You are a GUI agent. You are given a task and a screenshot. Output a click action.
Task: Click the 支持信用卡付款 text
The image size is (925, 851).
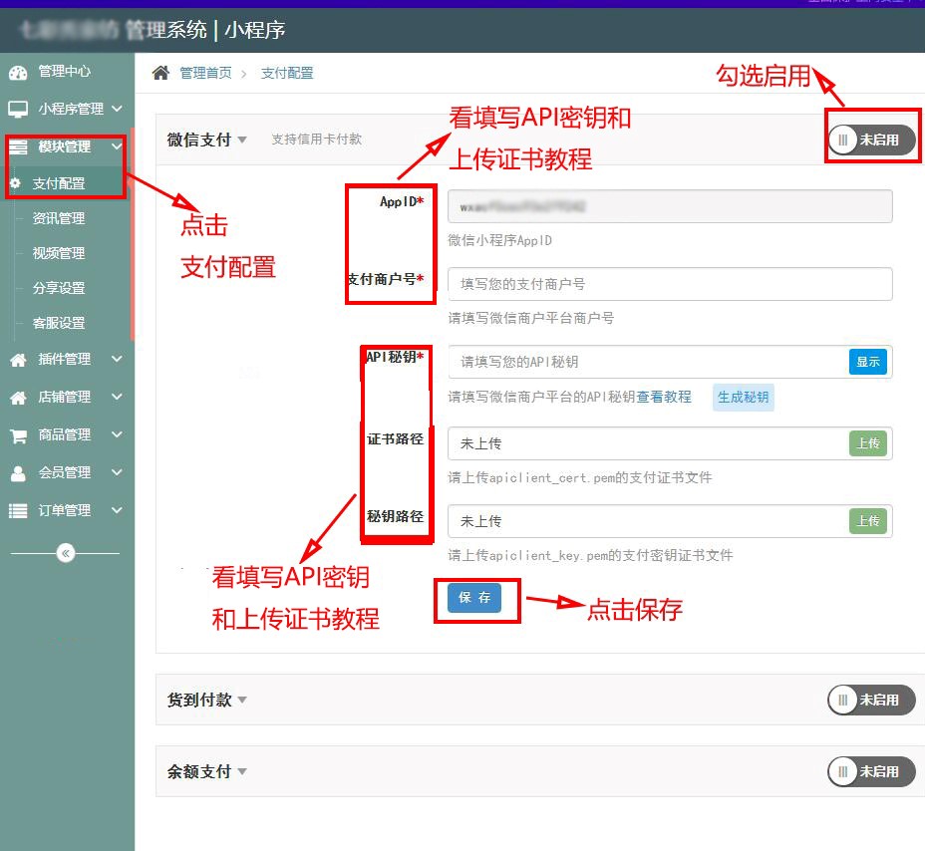316,140
